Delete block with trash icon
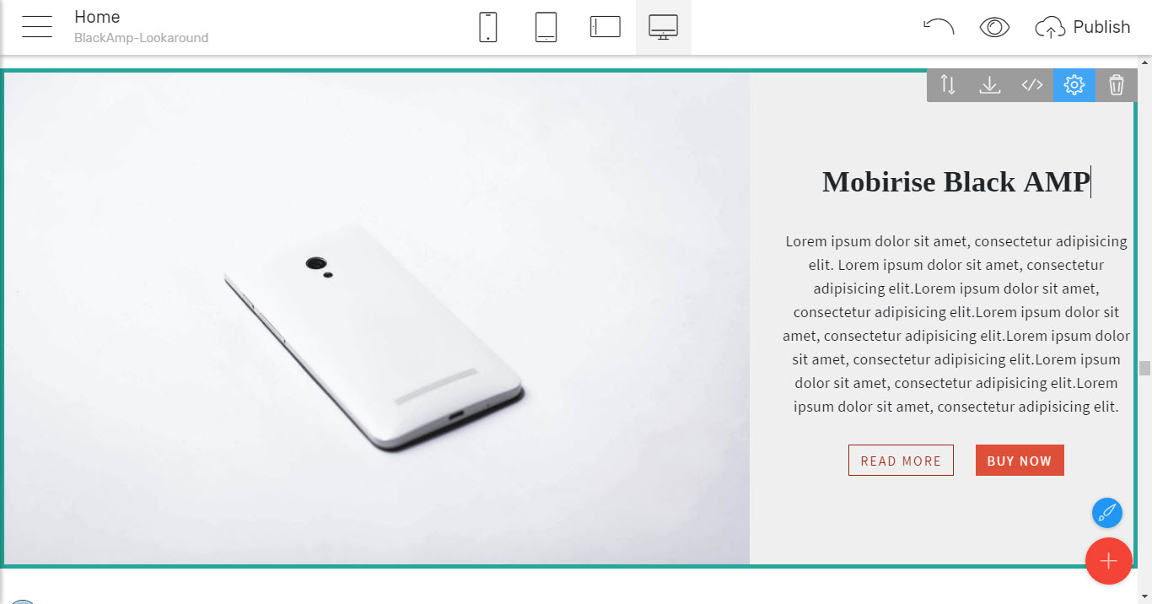1152x604 pixels. (x=1117, y=85)
